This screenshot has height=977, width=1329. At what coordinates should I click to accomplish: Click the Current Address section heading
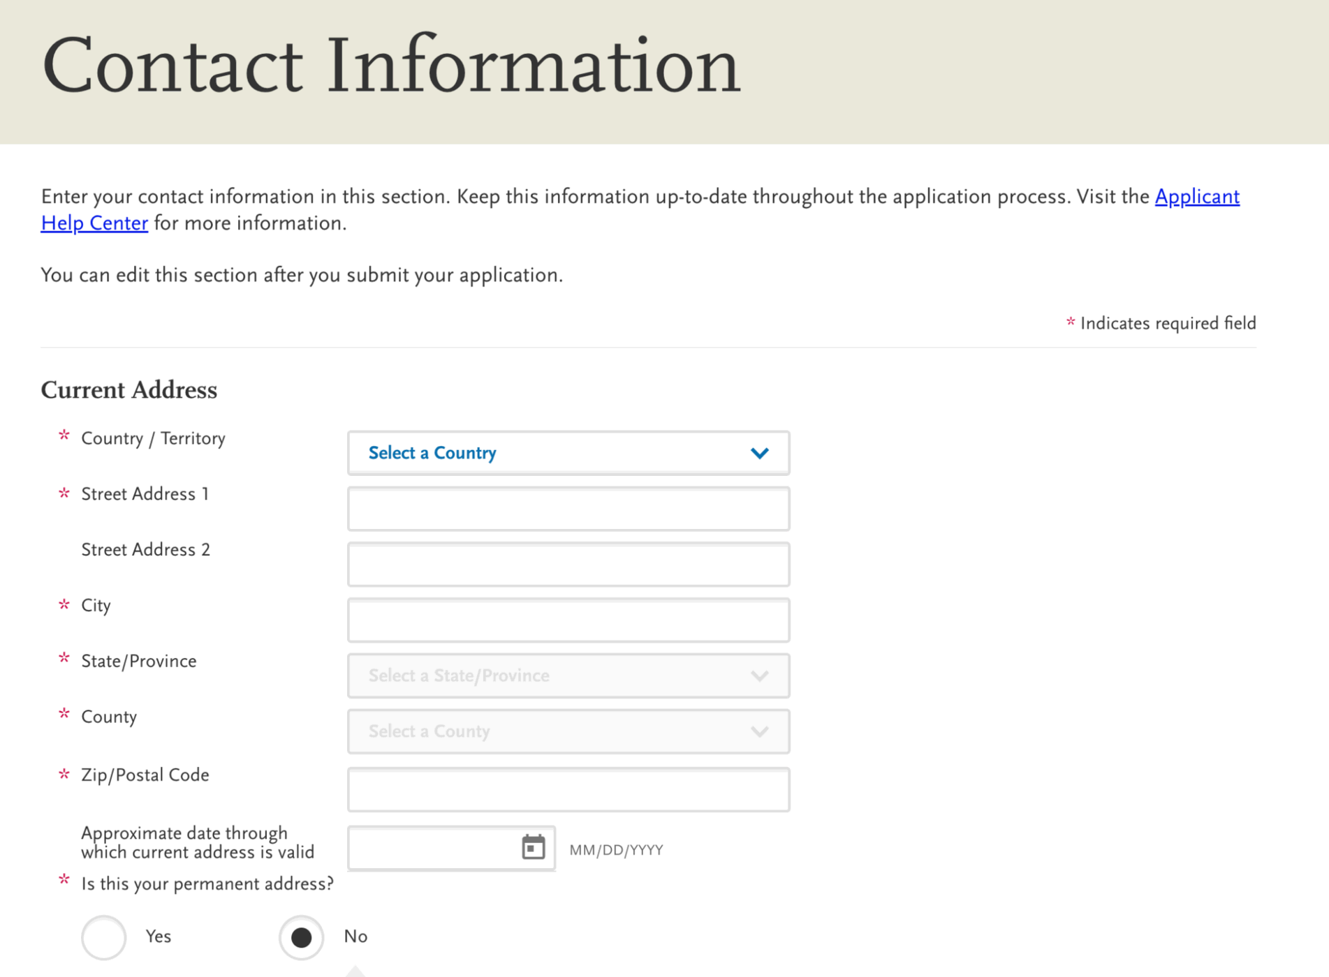coord(129,390)
